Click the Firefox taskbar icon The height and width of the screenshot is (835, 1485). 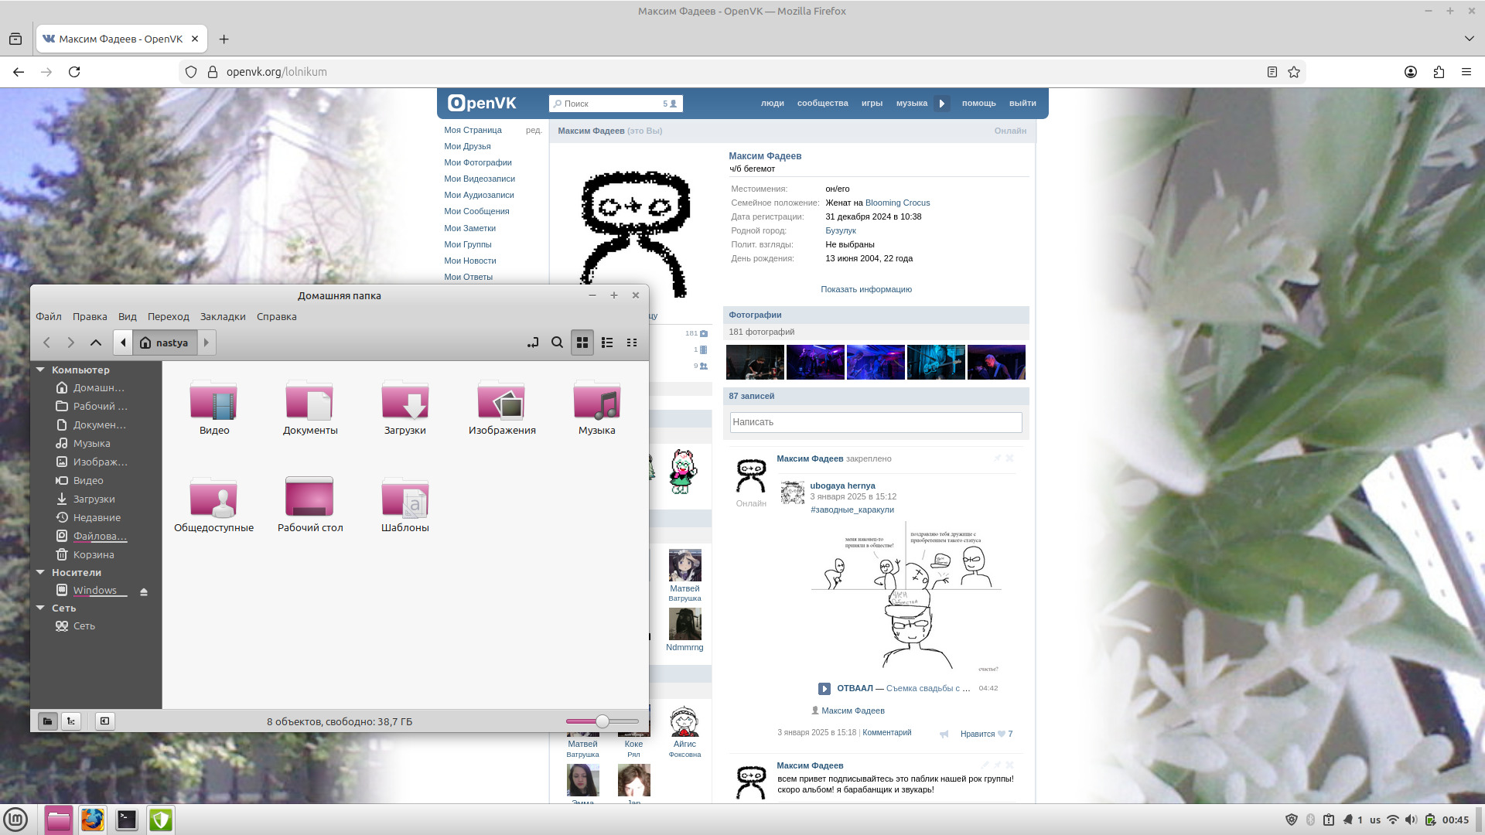pos(93,820)
